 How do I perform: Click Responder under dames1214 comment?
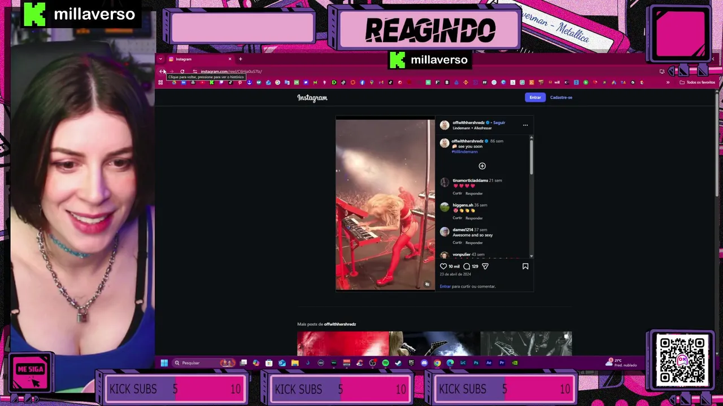[x=474, y=242]
